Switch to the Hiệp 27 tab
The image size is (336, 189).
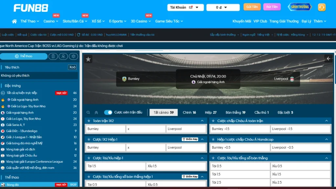click(211, 113)
